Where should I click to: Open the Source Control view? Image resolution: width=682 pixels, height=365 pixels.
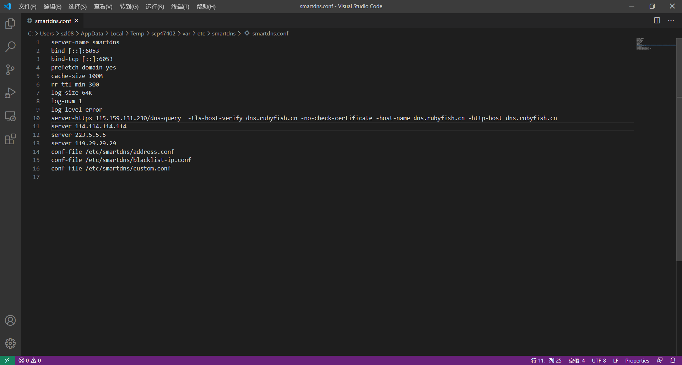pos(10,70)
